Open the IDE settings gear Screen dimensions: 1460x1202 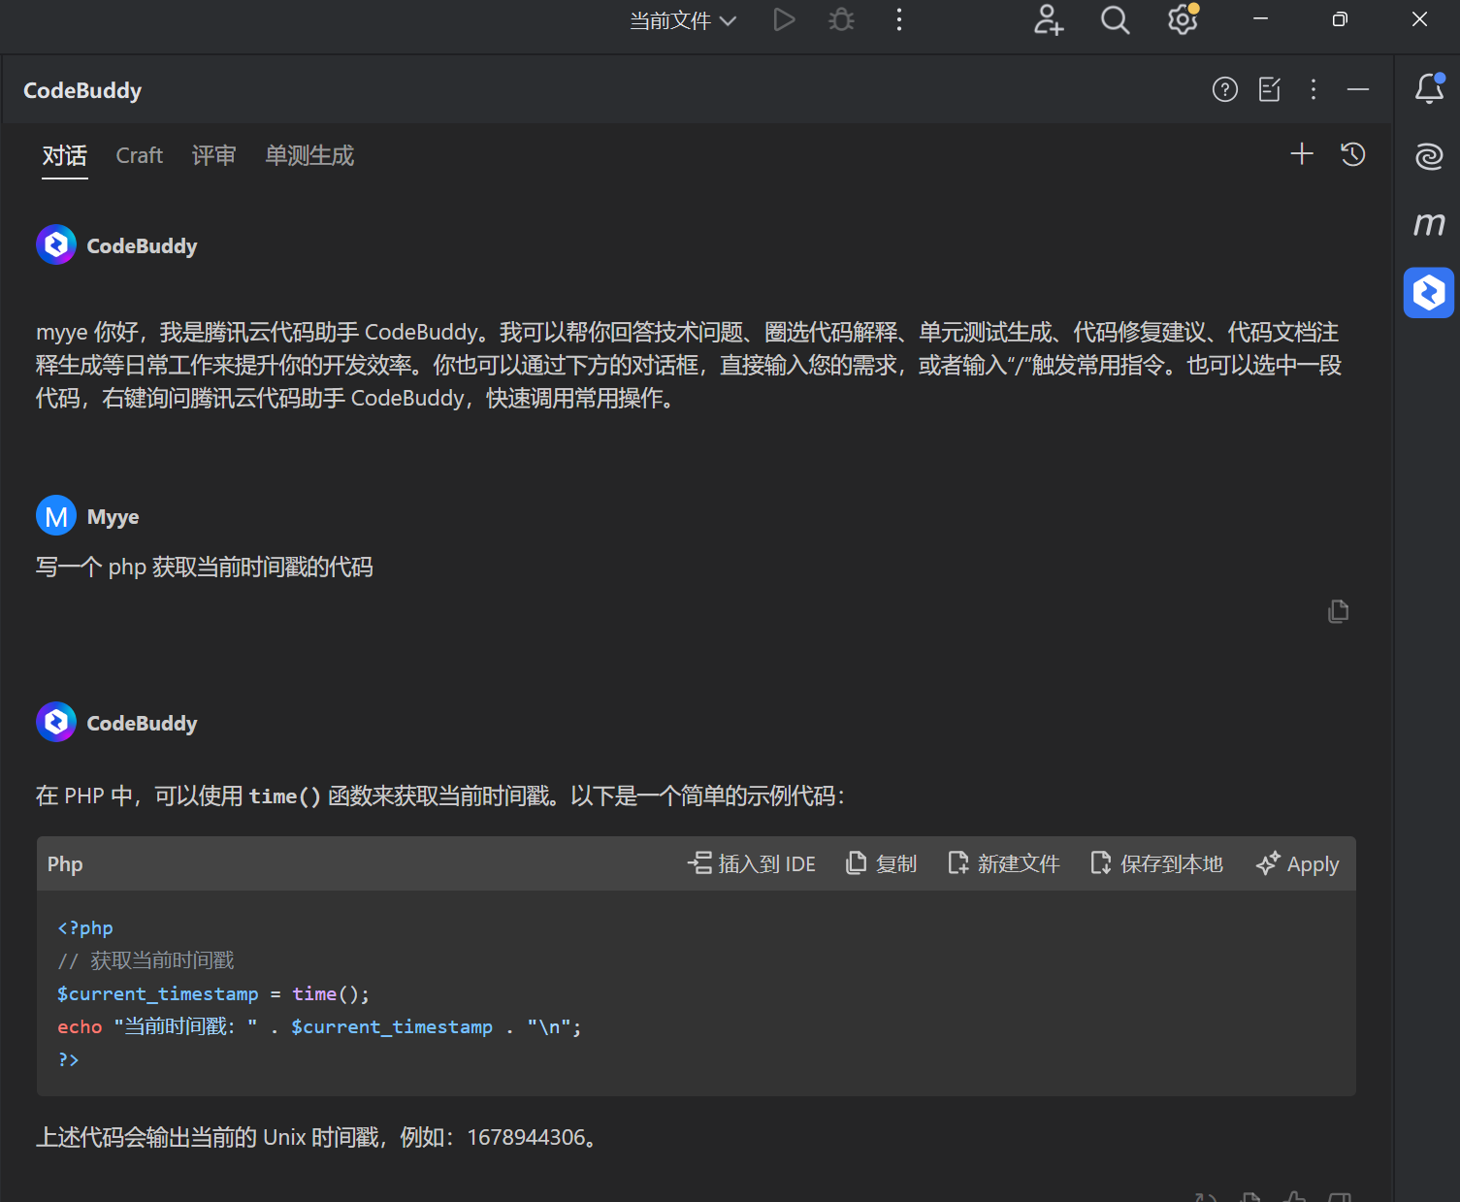pos(1182,19)
